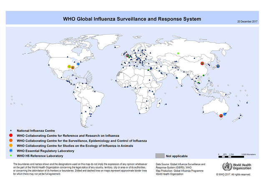267x188 pixels.
Task: Click the red Reference and Research legend circle
Action: point(11,135)
